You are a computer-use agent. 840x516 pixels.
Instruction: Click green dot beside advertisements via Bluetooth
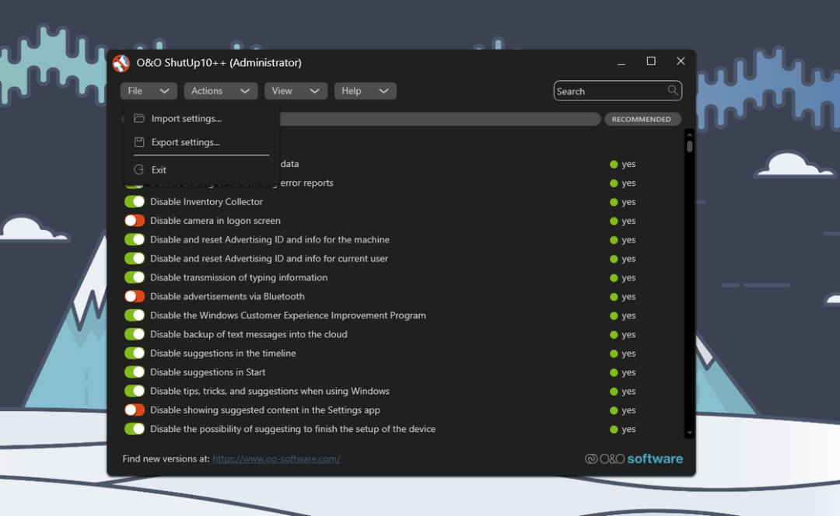tap(614, 297)
